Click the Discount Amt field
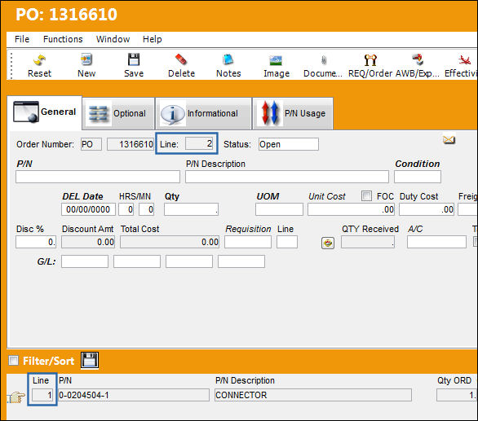Image resolution: width=478 pixels, height=421 pixels. (x=88, y=242)
